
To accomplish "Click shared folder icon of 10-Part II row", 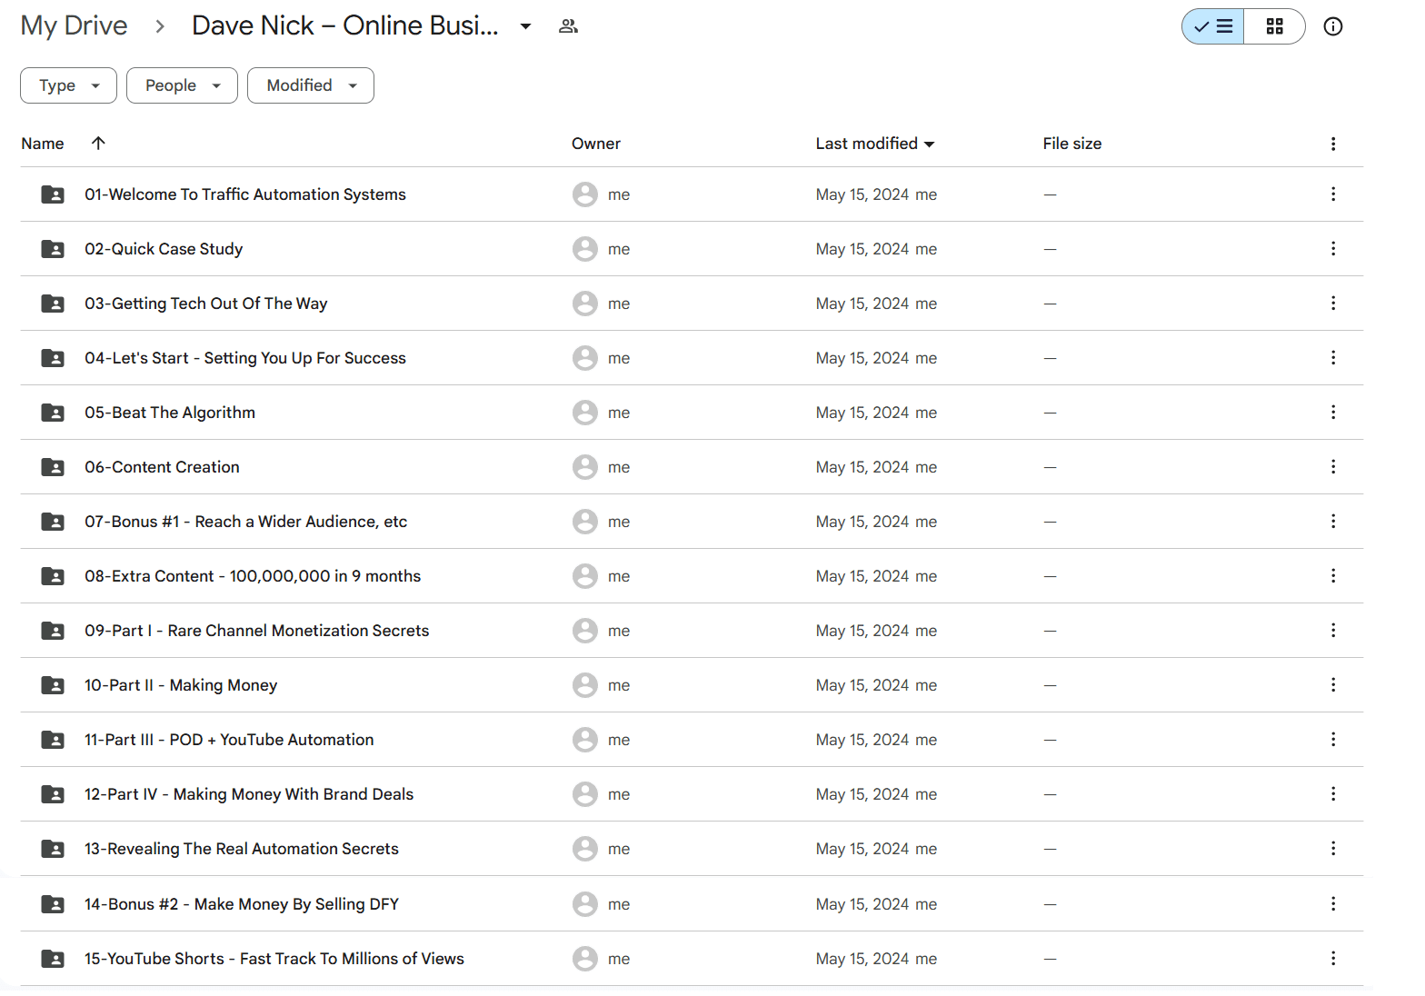I will (x=53, y=685).
